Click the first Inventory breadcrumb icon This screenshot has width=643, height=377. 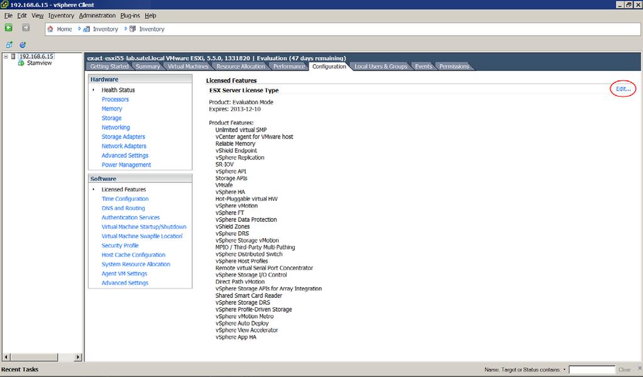tap(87, 29)
